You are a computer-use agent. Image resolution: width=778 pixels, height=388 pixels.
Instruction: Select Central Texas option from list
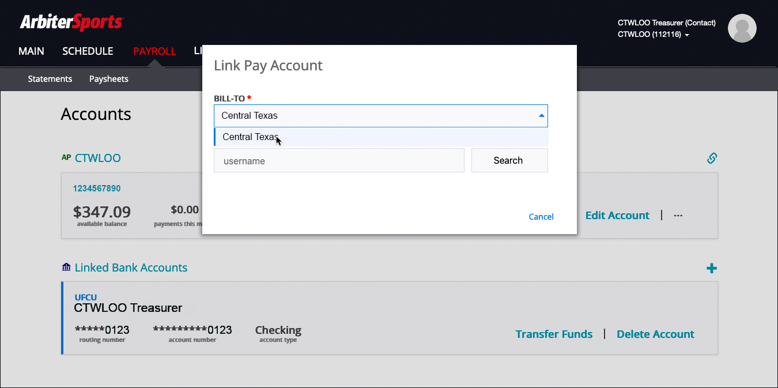point(251,137)
